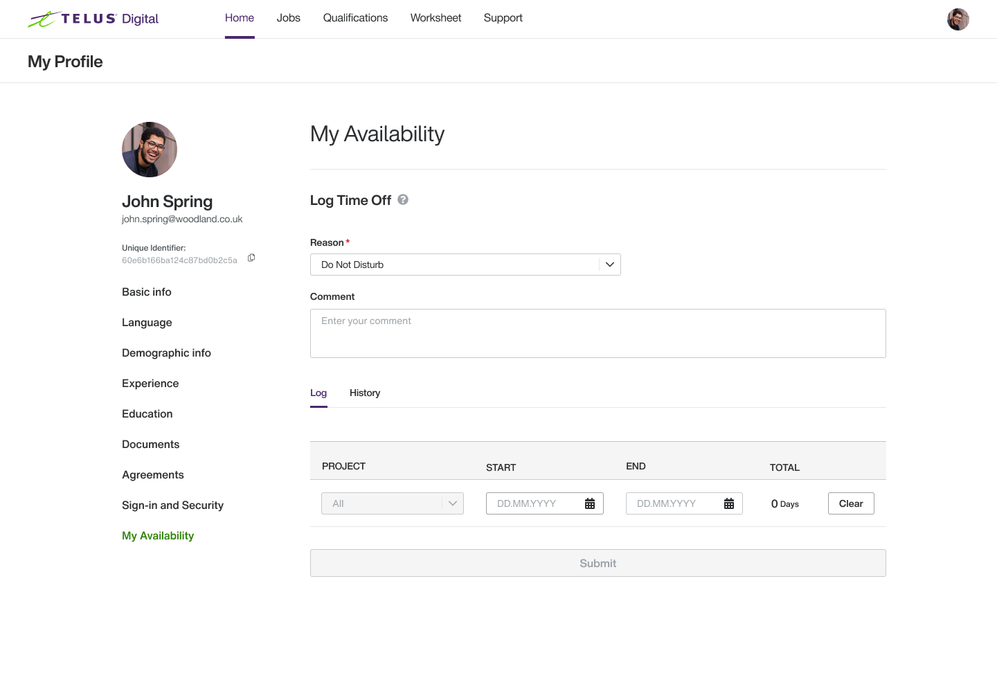Open the Sign-in and Security section
The width and height of the screenshot is (997, 680).
[172, 505]
